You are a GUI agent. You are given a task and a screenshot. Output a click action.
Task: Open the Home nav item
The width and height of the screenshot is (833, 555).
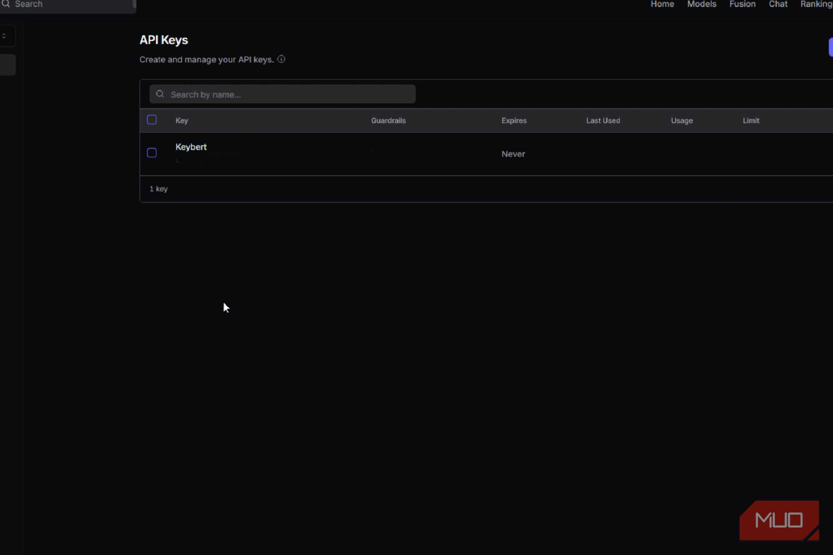pyautogui.click(x=662, y=4)
